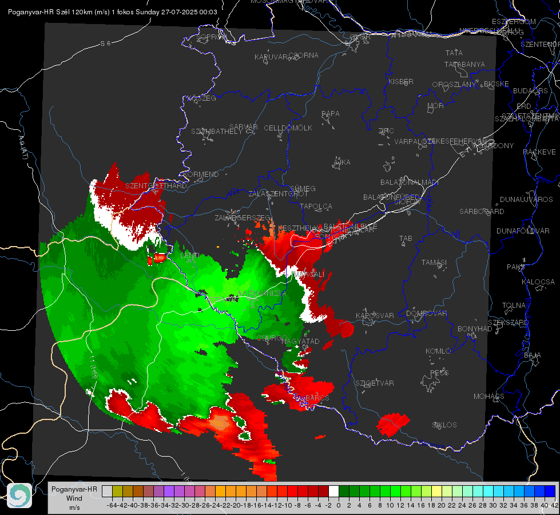560x515 pixels.
Task: Click the '42' value on the legend scale
Action: click(x=555, y=505)
